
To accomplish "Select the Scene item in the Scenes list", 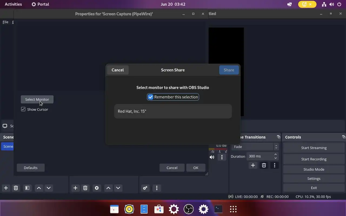I will 8,146.
